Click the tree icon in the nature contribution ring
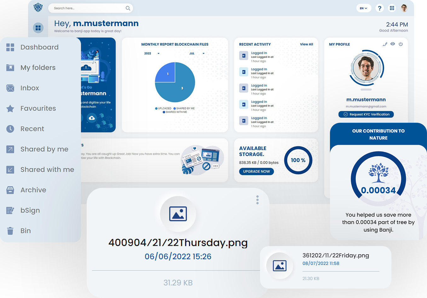Image resolution: width=427 pixels, height=298 pixels. click(x=378, y=173)
